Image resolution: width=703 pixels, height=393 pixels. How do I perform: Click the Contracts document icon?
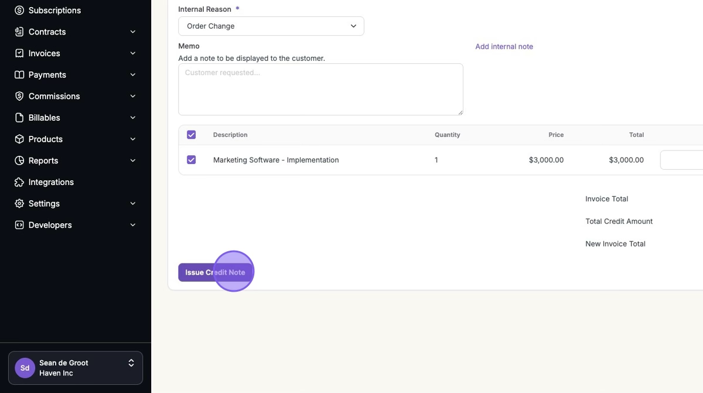[19, 32]
